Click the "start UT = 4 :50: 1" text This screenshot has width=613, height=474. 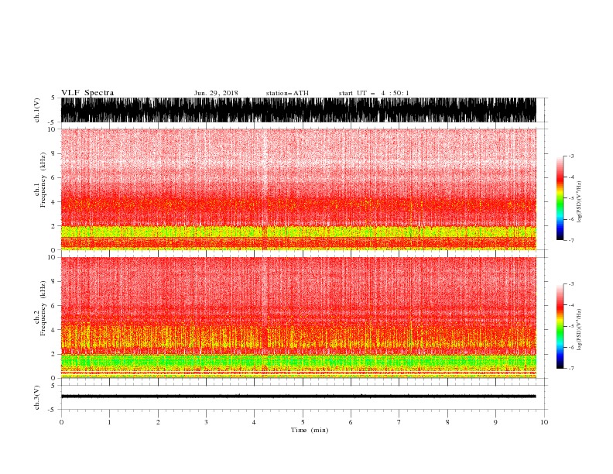374,93
